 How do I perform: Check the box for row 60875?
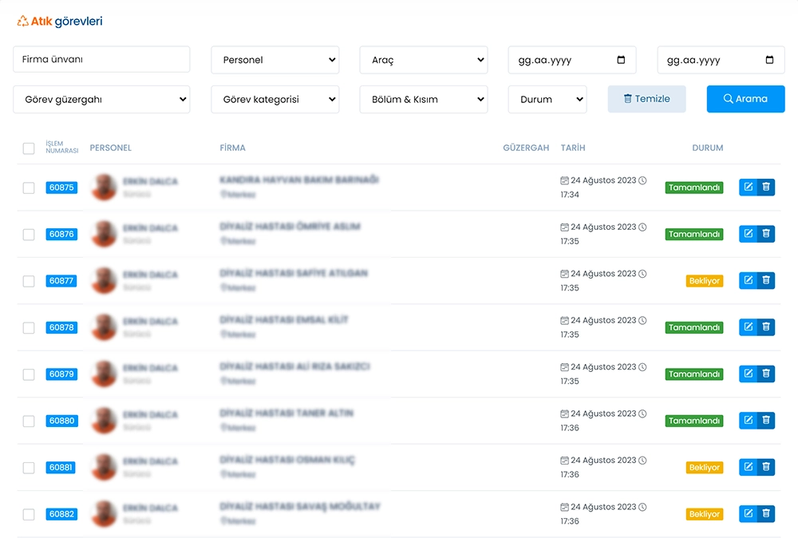click(x=29, y=188)
